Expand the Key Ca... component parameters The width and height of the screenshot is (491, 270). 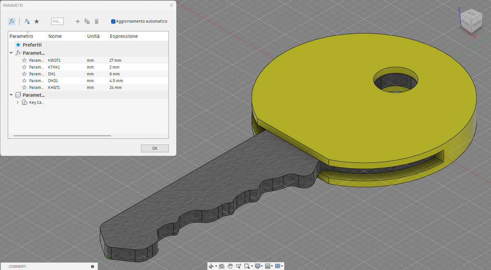(18, 102)
